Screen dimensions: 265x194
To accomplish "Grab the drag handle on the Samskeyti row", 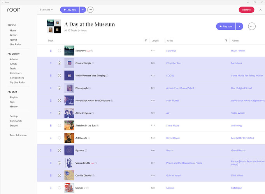I will point(51,50).
